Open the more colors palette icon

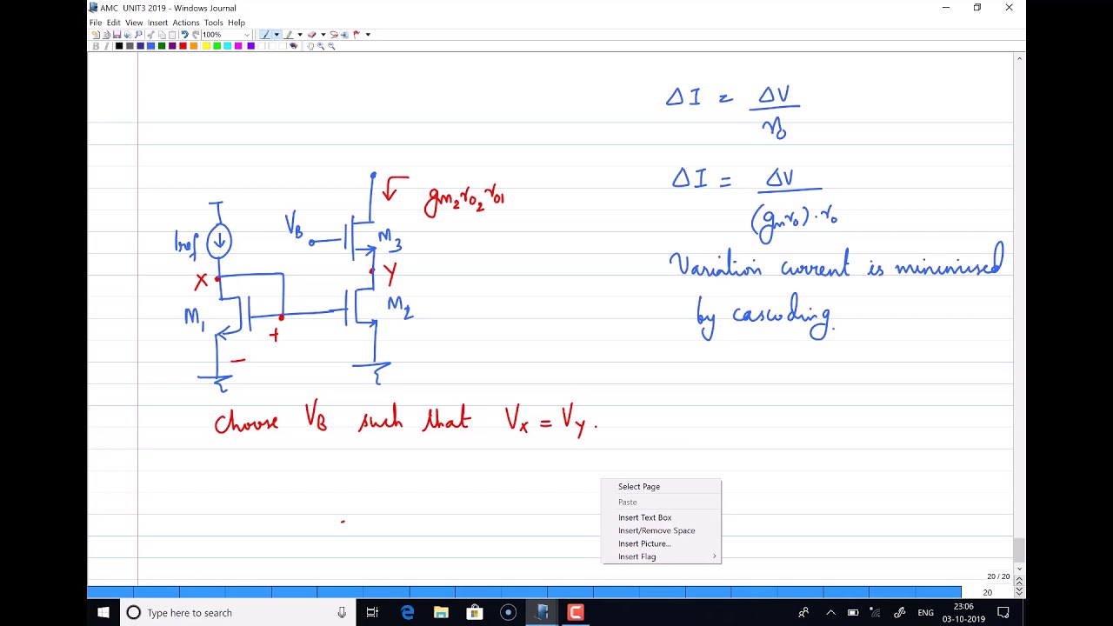tap(293, 46)
